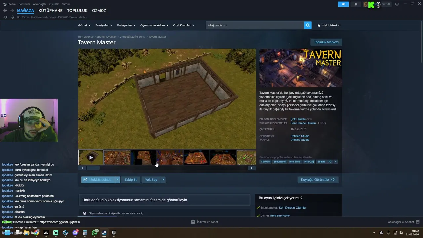Go forward with the navigation arrow

tap(12, 11)
